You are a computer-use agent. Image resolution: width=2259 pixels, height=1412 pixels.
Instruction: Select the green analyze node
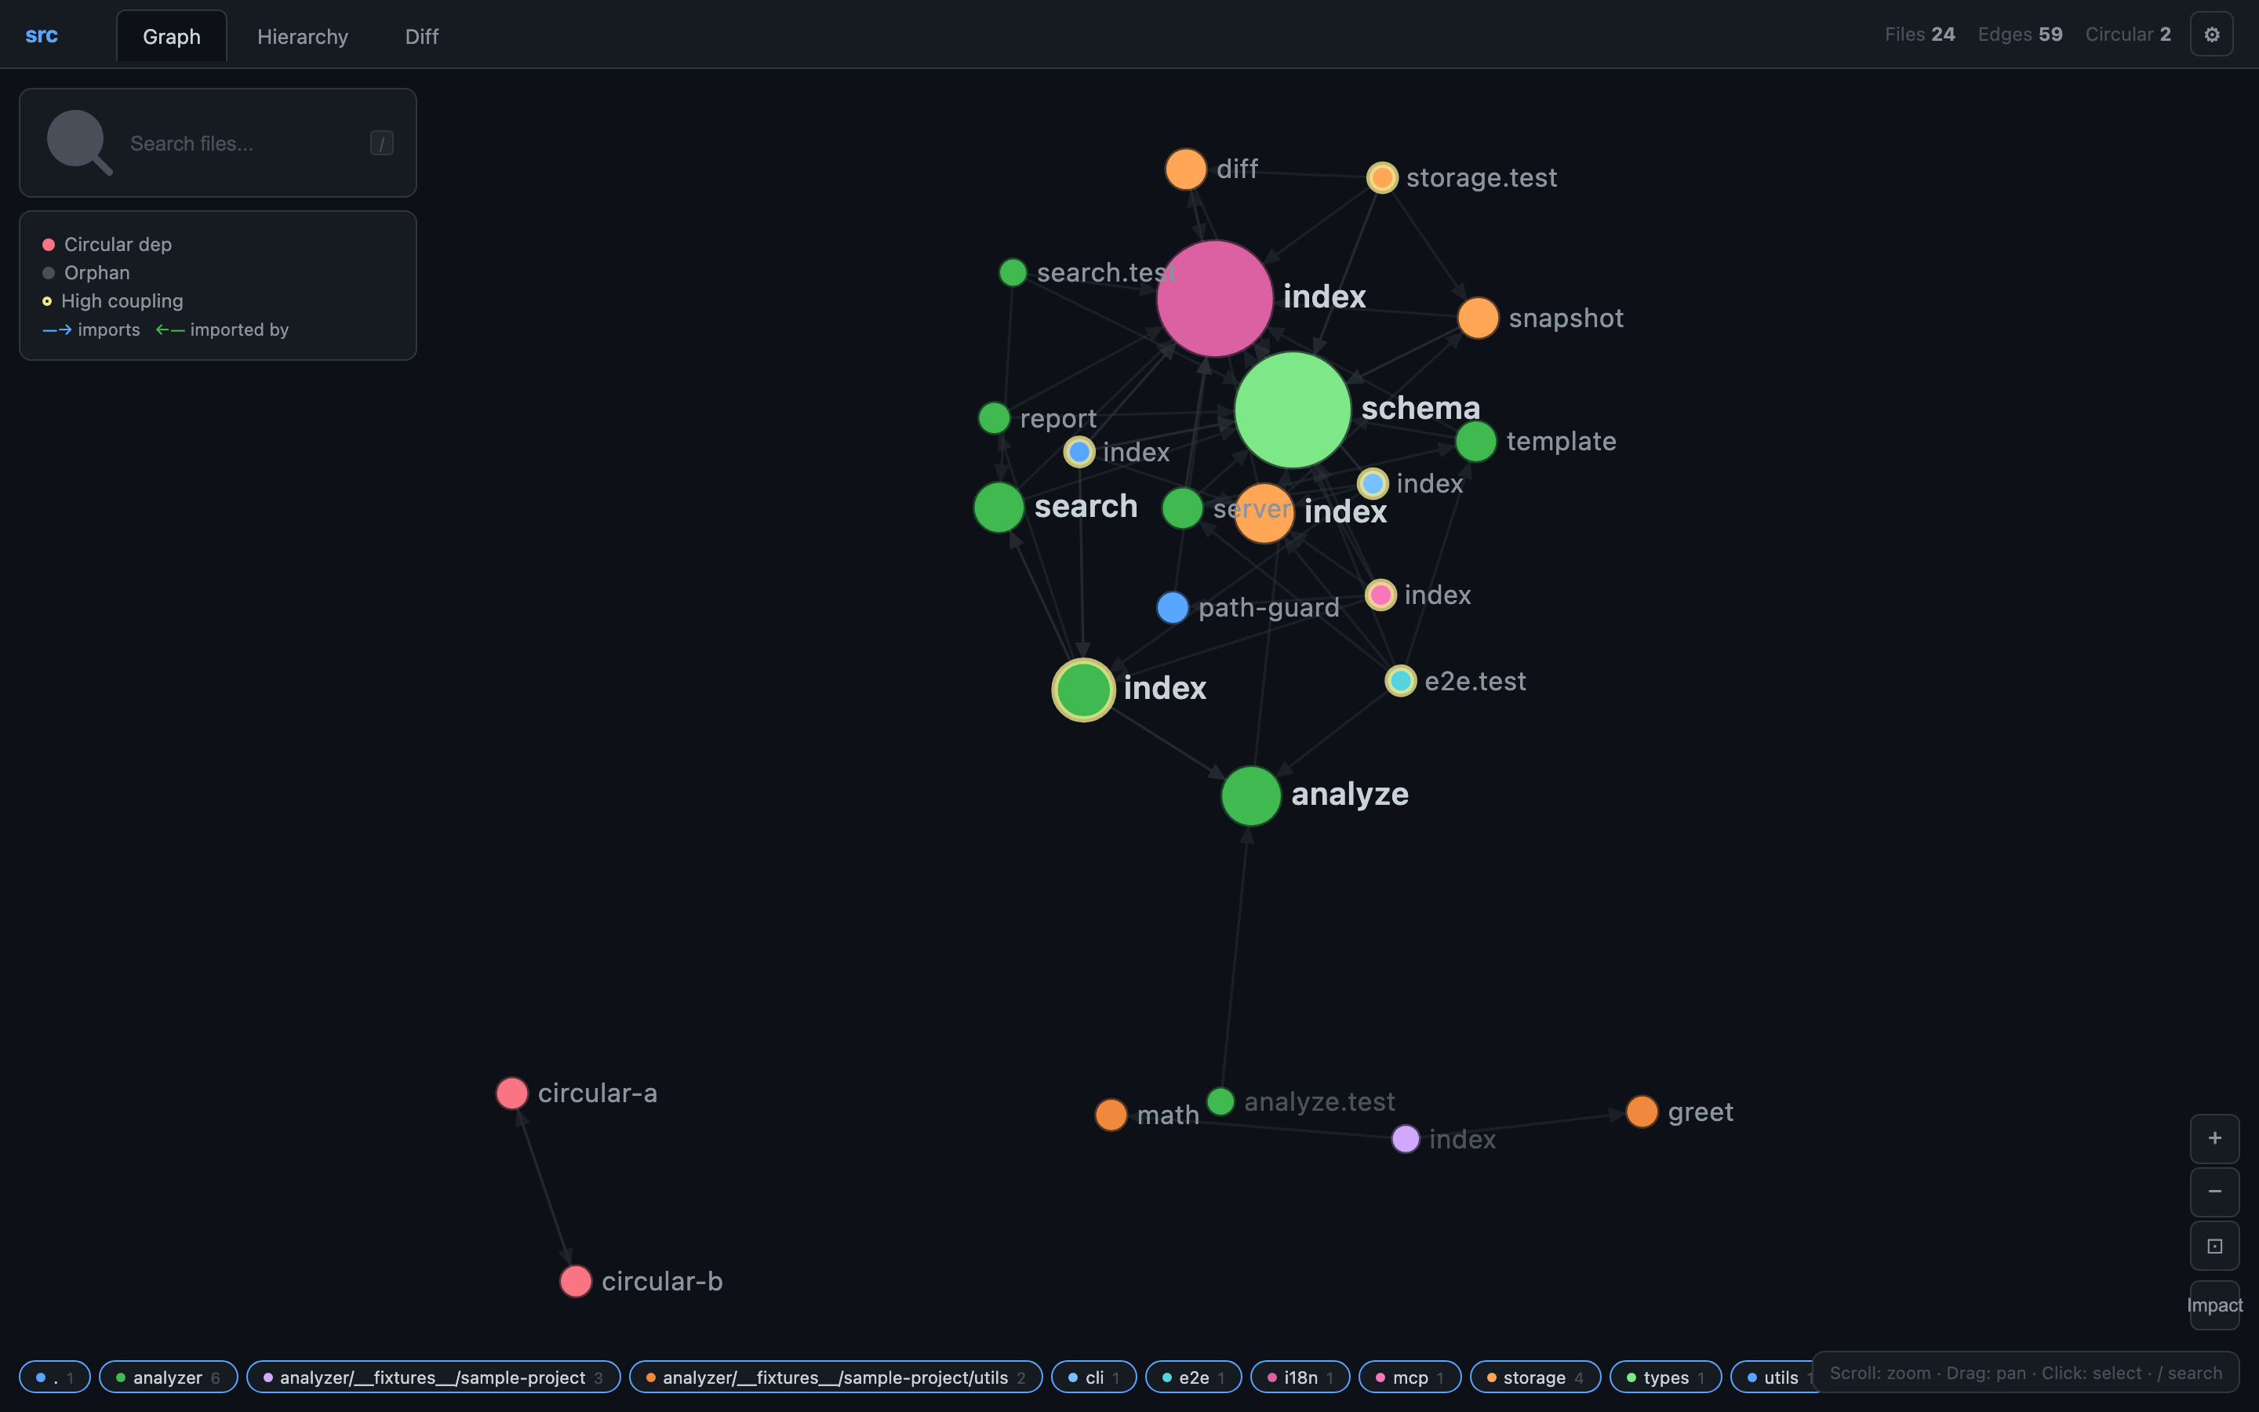[x=1250, y=795]
